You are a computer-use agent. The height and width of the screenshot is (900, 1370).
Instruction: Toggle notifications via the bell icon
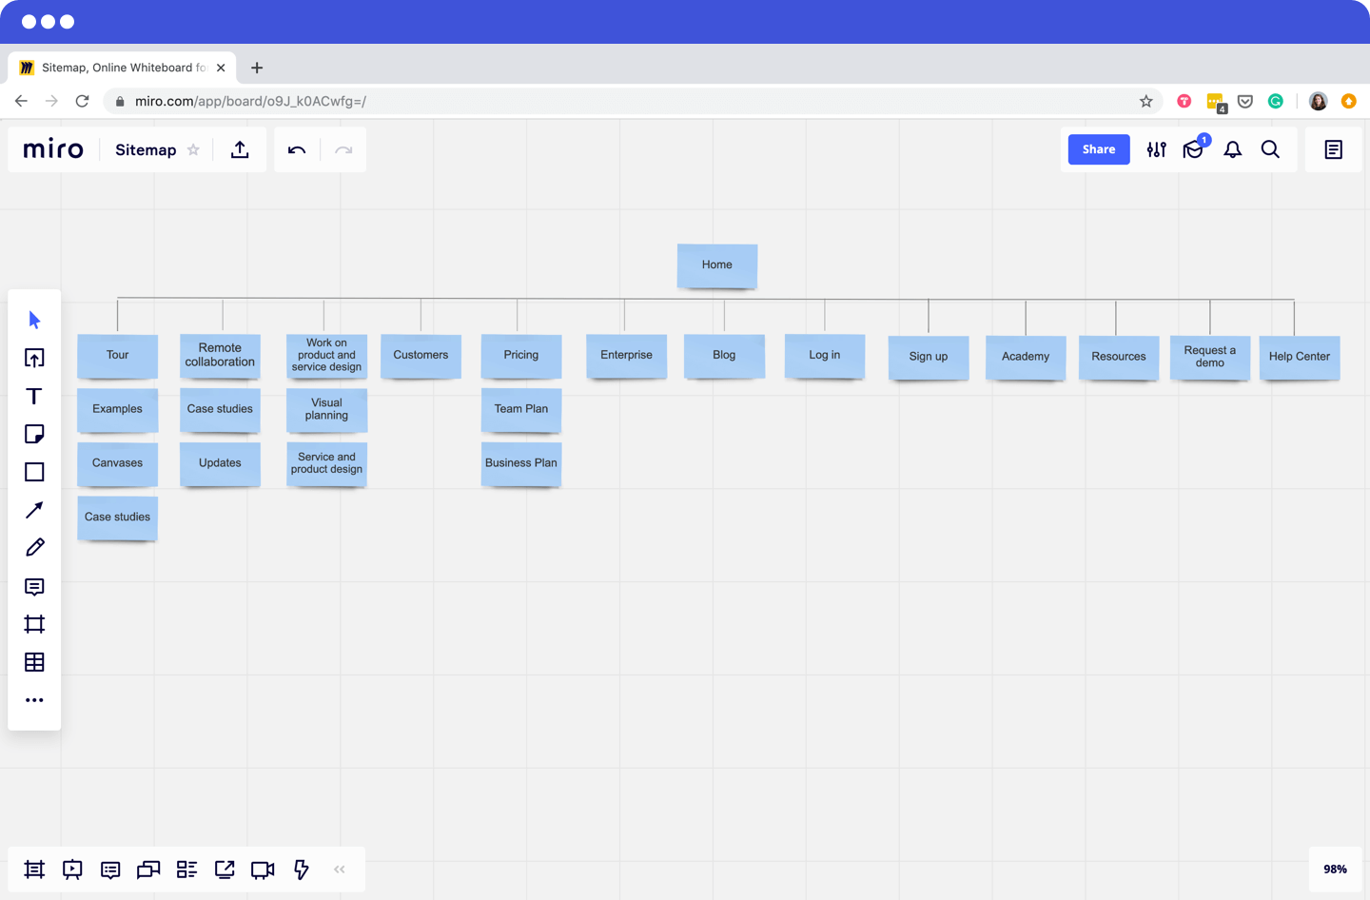click(x=1232, y=149)
